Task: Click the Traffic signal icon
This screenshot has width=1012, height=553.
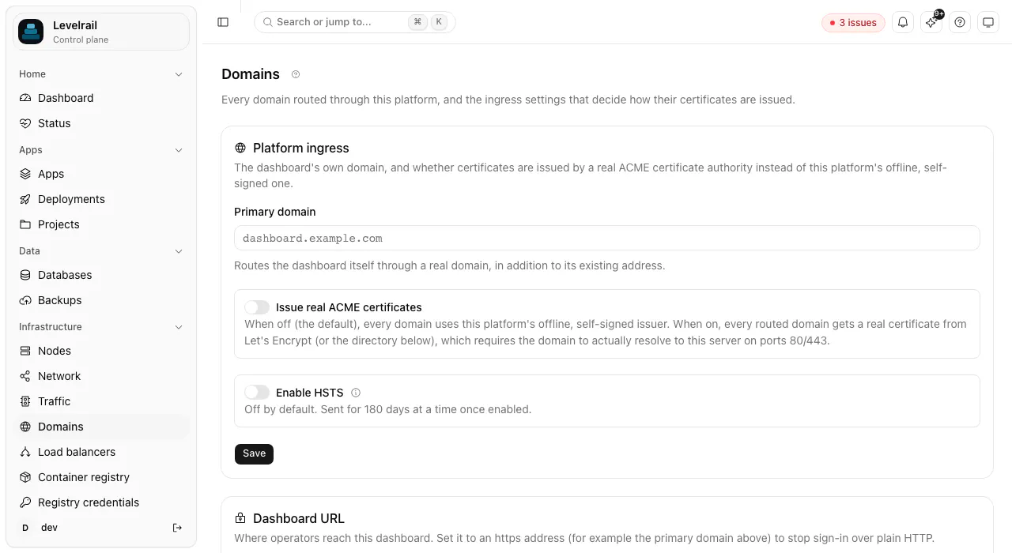Action: click(x=25, y=401)
